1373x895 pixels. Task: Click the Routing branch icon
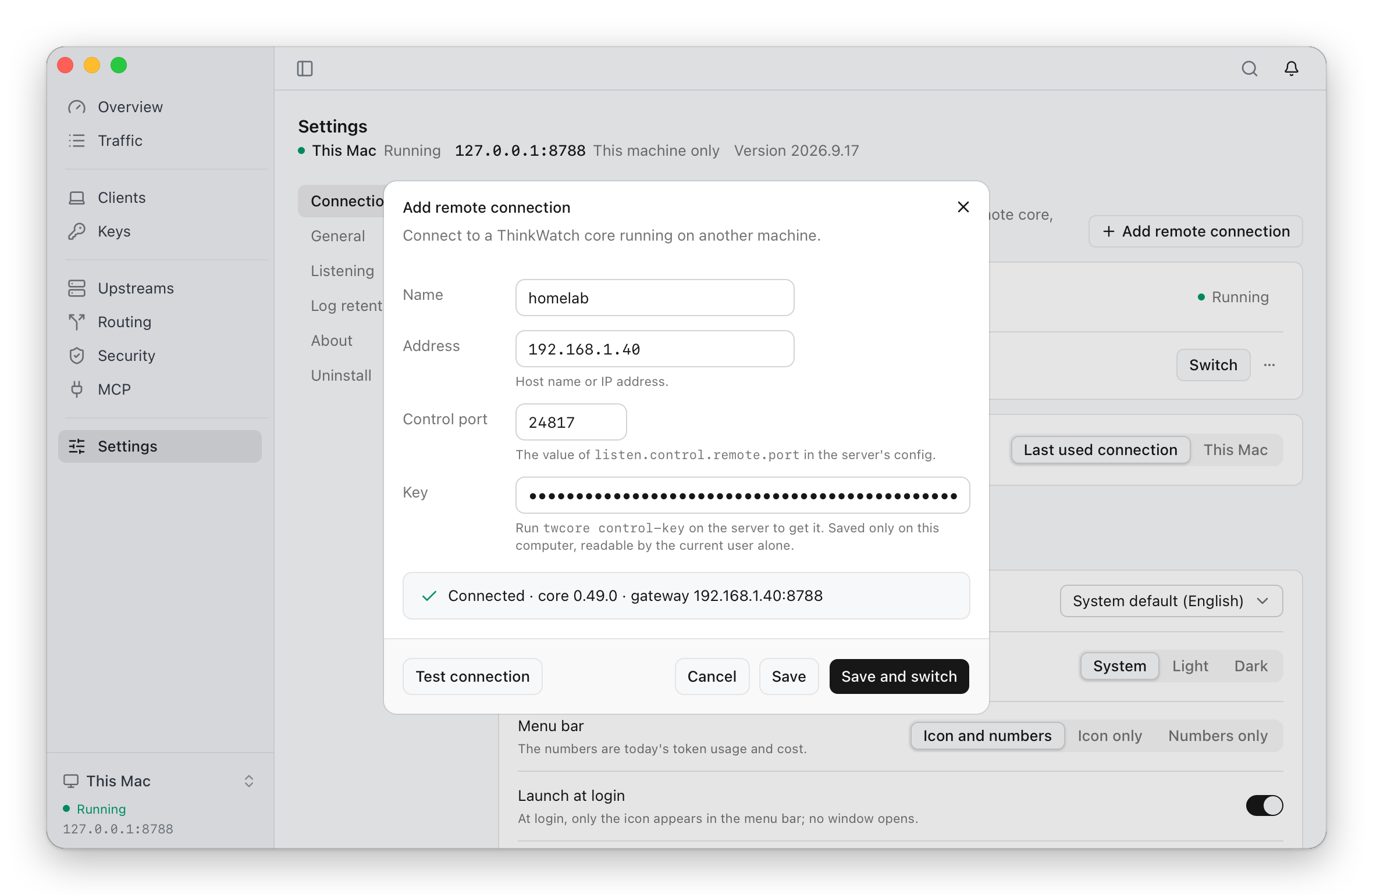[x=77, y=322]
